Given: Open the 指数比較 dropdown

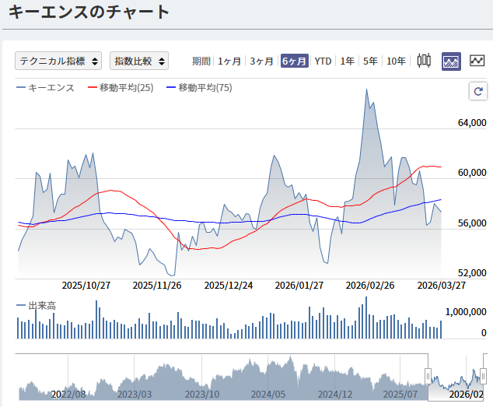Looking at the screenshot, I should click(139, 61).
